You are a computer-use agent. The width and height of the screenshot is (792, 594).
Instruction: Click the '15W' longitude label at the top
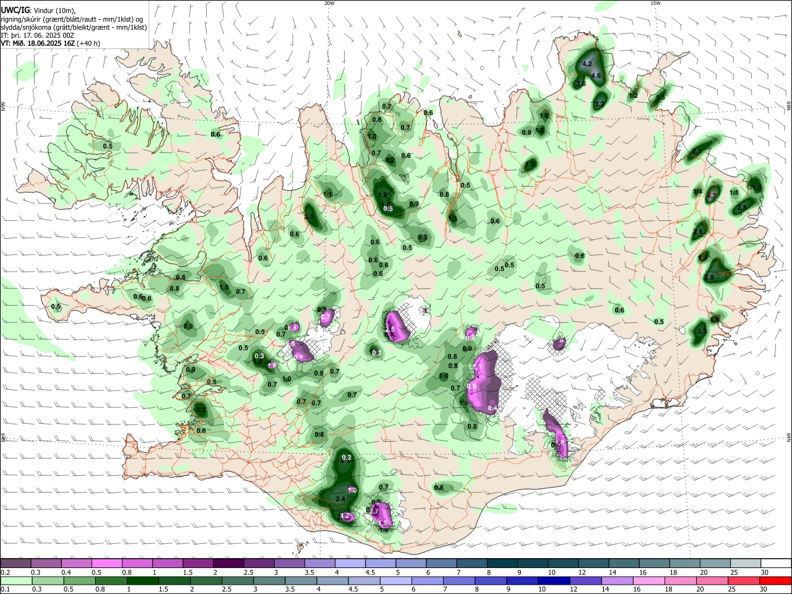[655, 3]
